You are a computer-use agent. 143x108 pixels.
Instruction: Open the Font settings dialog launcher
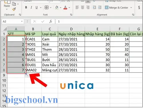71,15
